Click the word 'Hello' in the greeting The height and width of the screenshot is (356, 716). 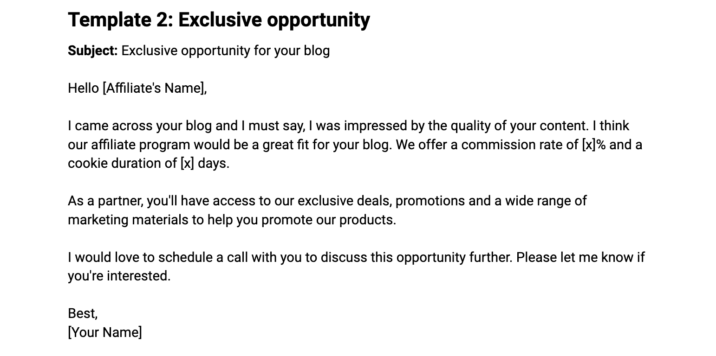(x=84, y=88)
